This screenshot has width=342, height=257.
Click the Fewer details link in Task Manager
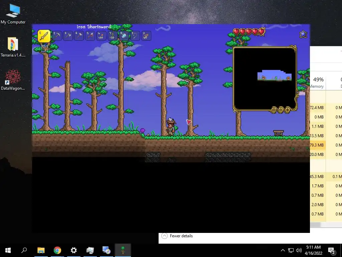[181, 236]
